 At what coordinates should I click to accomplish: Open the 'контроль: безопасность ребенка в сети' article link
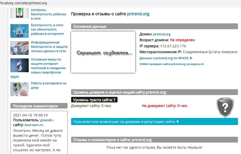(x=49, y=14)
